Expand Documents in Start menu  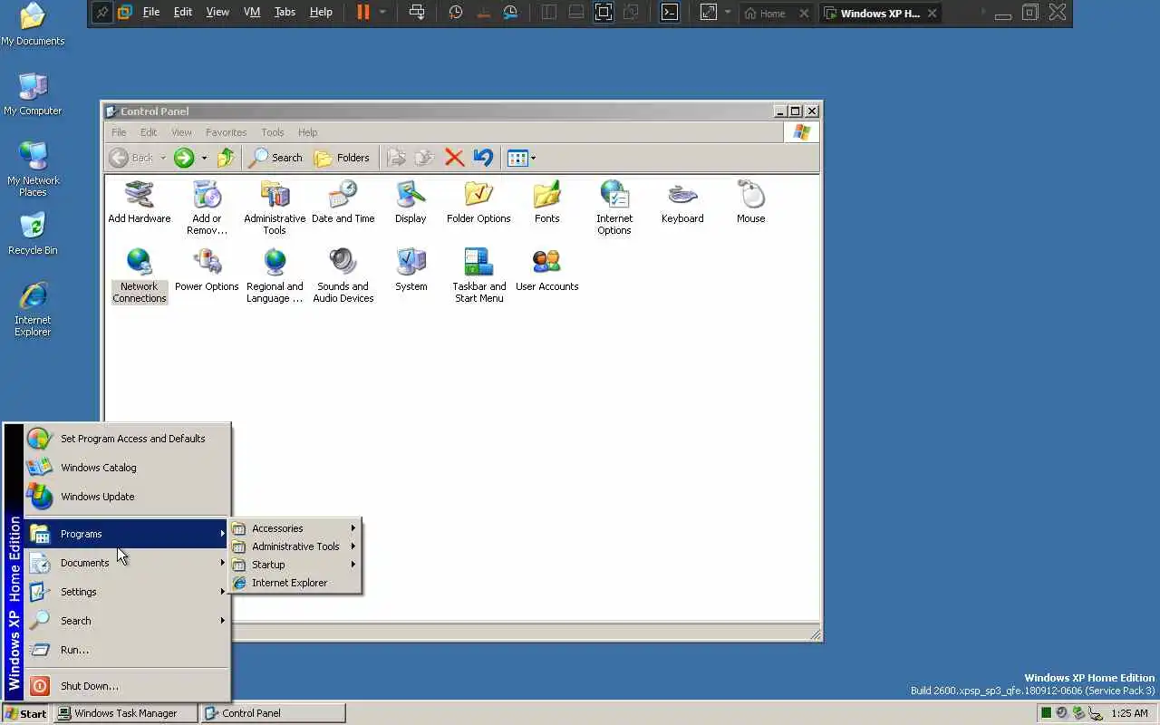click(x=126, y=563)
